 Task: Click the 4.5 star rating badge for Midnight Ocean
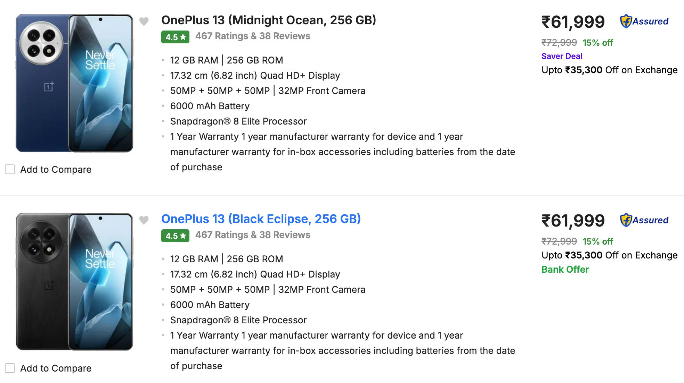pos(175,37)
